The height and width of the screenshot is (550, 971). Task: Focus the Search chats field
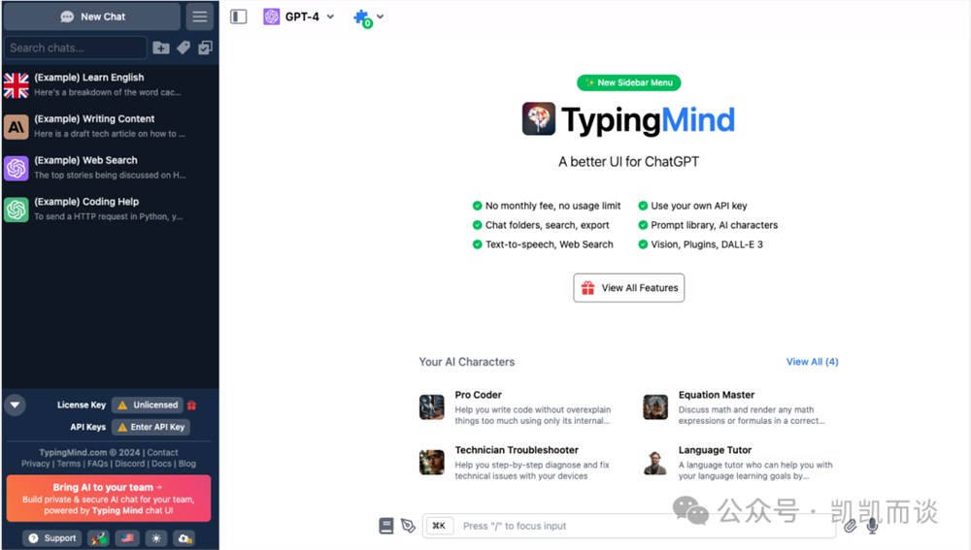click(76, 48)
